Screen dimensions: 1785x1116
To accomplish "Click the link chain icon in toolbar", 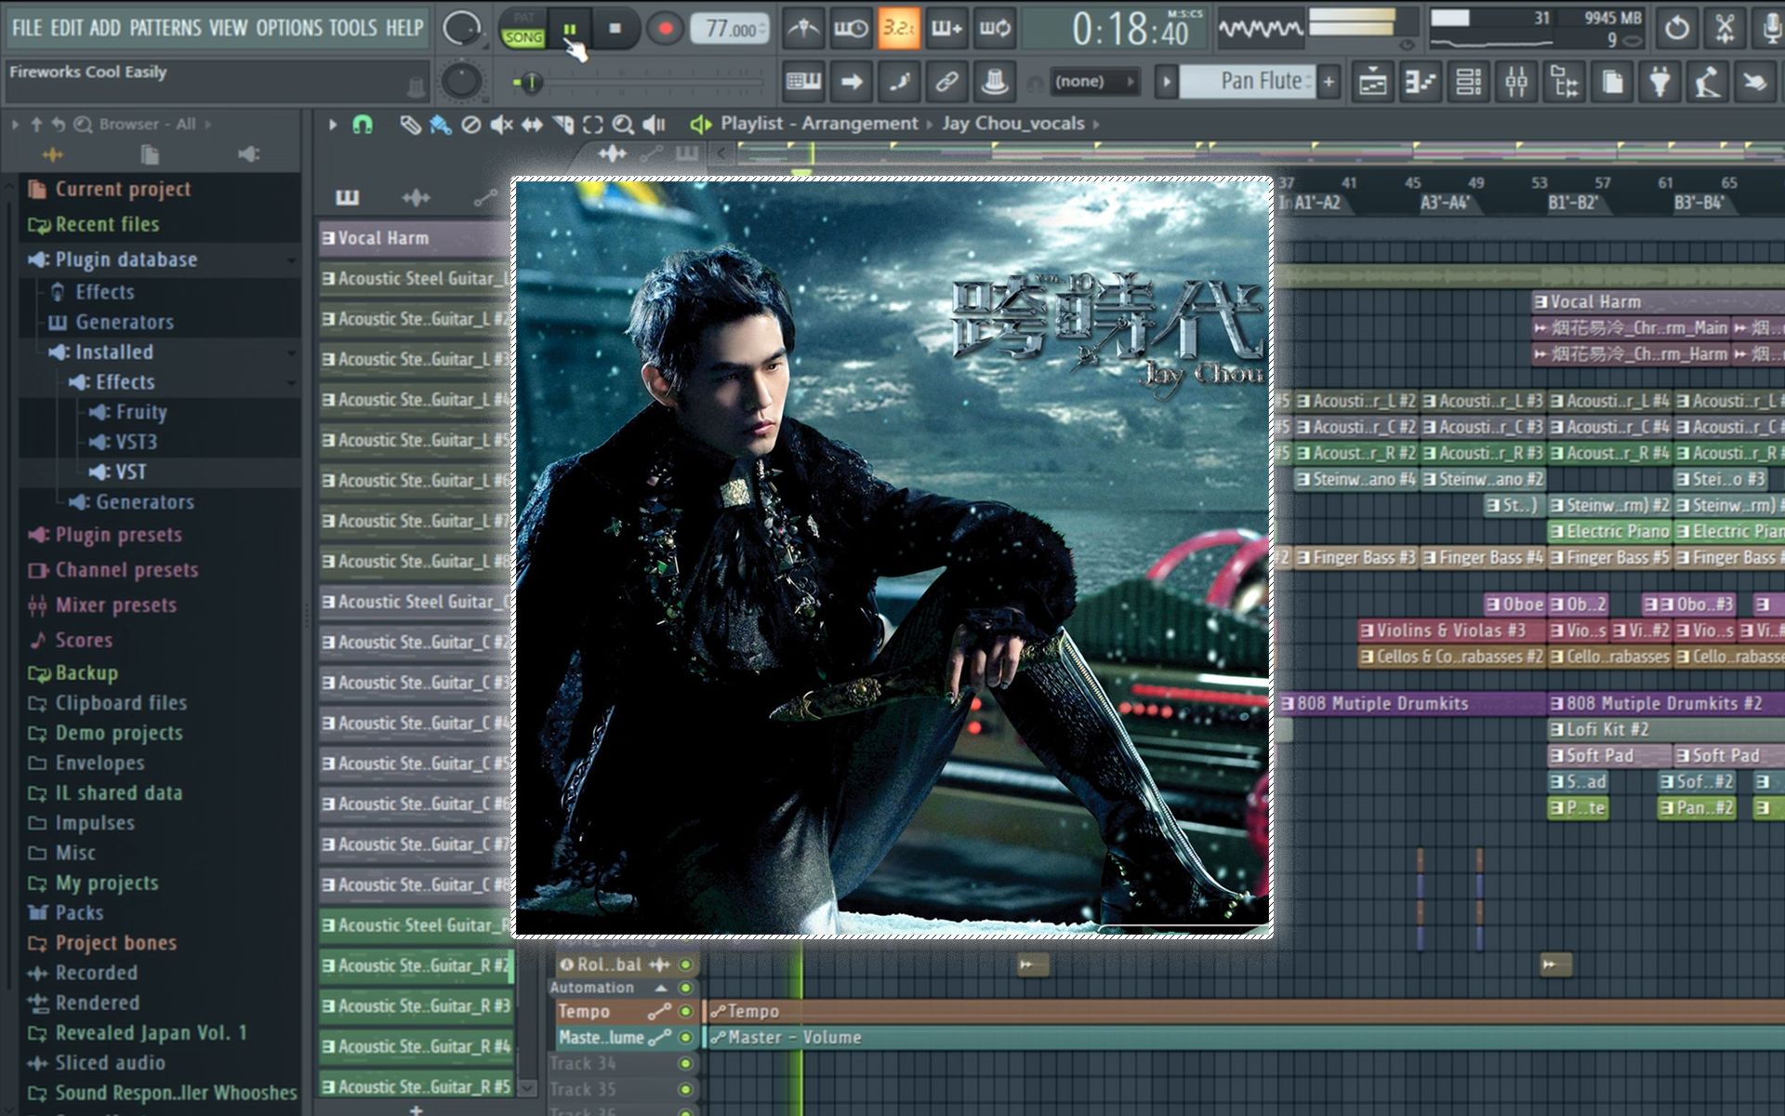I will pos(946,82).
